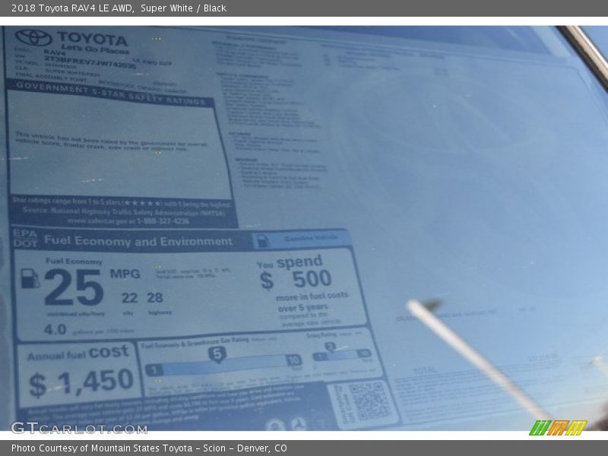Click the 'EPA DOT' label
The height and width of the screenshot is (456, 608).
point(25,239)
